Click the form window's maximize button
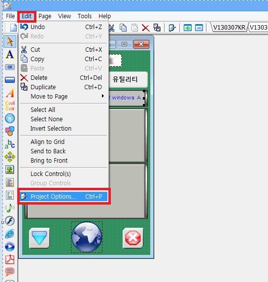 tap(124, 44)
